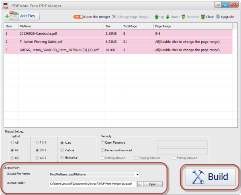Select Vertical orientation
This screenshot has width=241, height=195.
62,150
